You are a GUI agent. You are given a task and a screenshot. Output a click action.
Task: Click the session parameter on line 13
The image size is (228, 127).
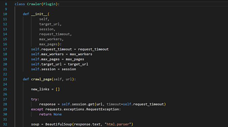point(46,29)
